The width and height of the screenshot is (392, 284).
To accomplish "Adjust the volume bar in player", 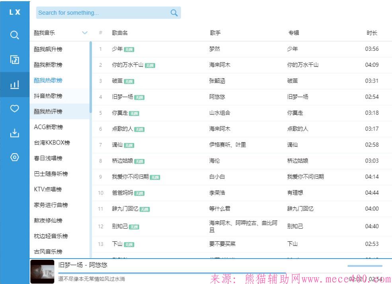I will [x=365, y=266].
